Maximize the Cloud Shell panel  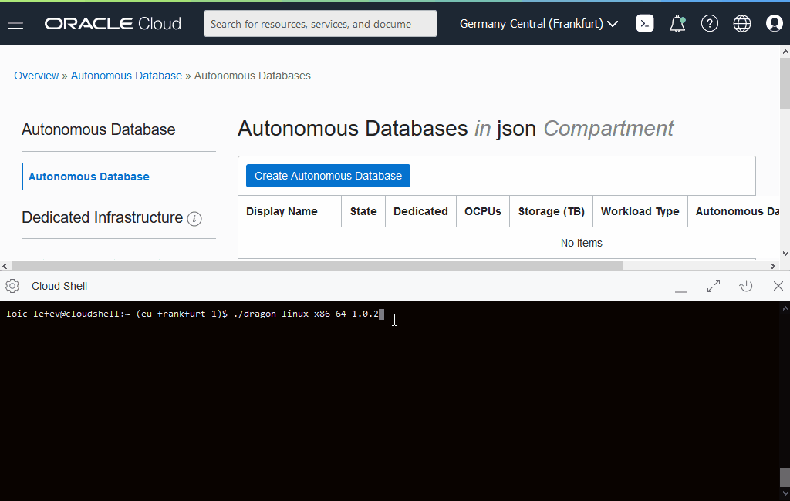(714, 286)
